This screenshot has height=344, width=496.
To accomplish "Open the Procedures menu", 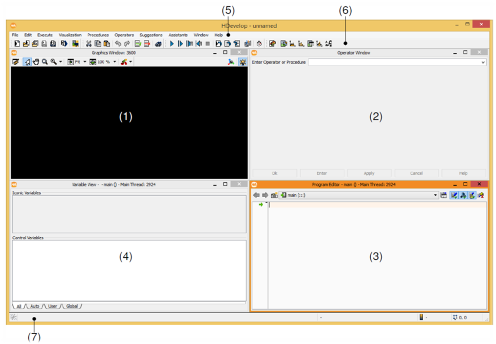I will tap(98, 35).
